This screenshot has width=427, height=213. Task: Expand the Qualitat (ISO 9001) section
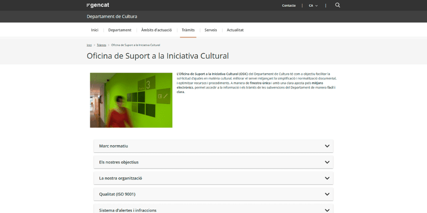click(213, 194)
